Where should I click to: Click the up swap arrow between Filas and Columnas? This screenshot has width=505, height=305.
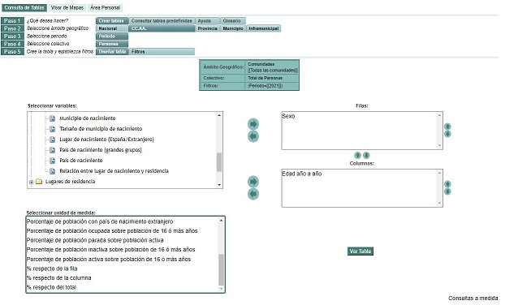tap(357, 156)
